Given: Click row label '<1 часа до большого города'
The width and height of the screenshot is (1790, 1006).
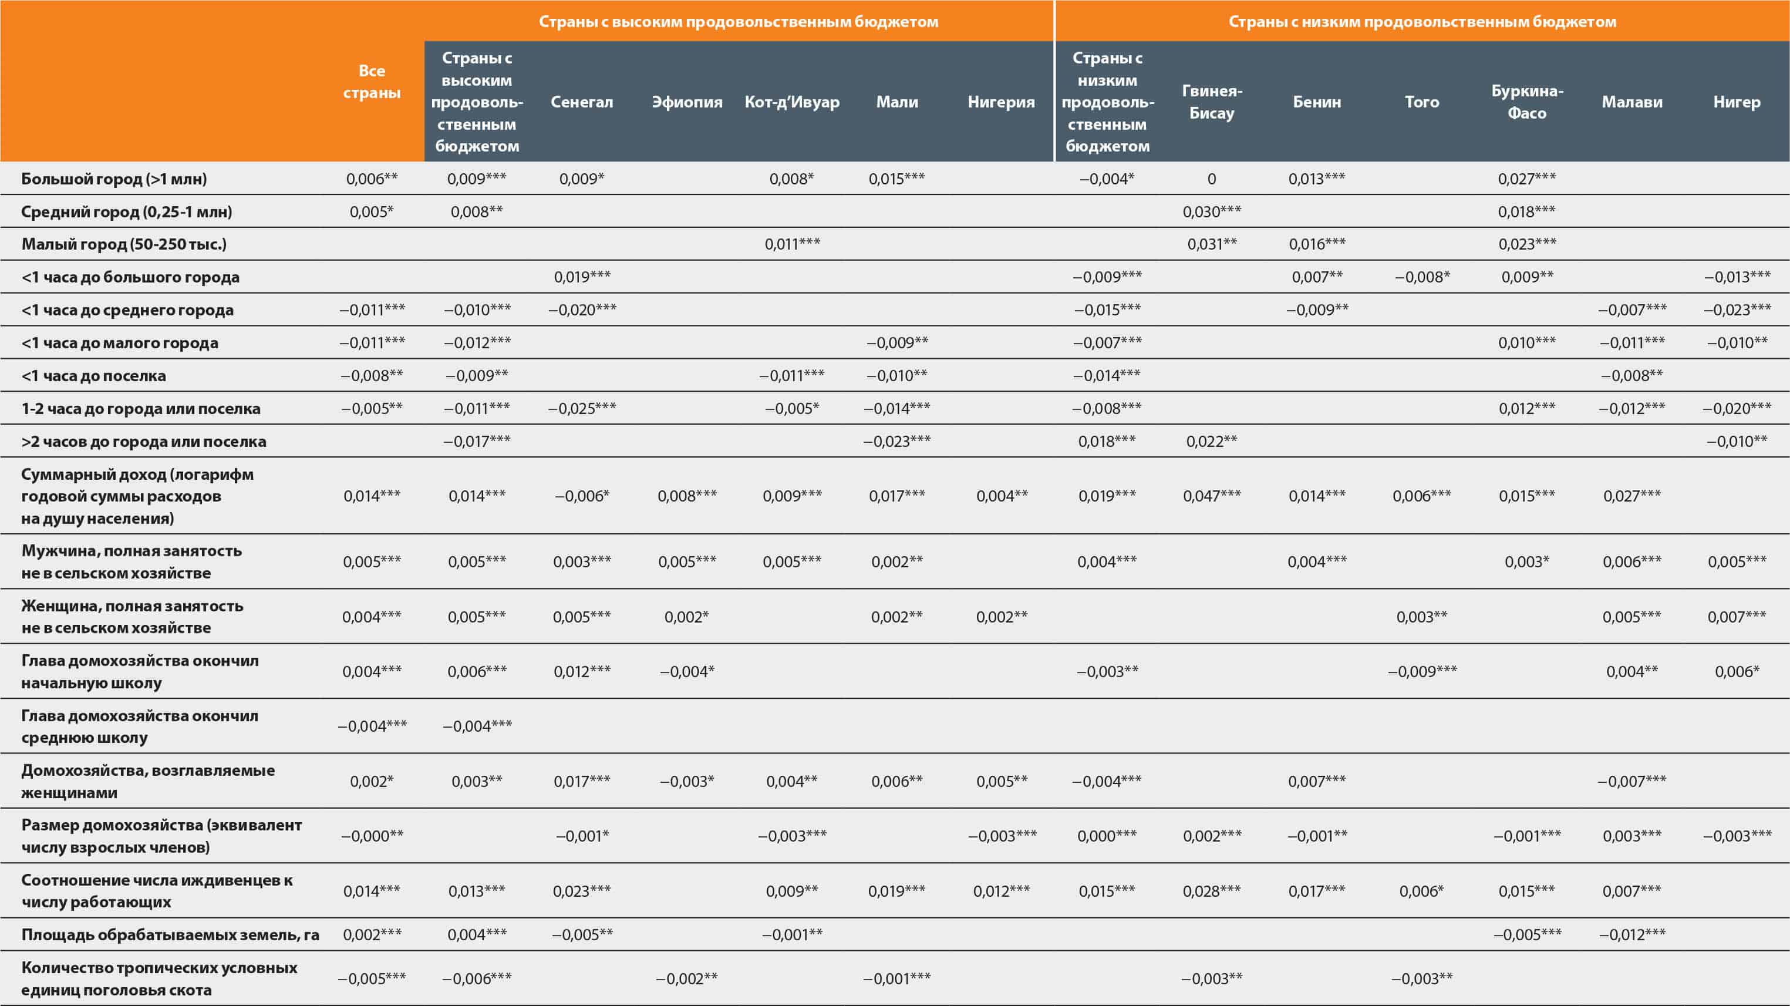Looking at the screenshot, I should pyautogui.click(x=130, y=277).
